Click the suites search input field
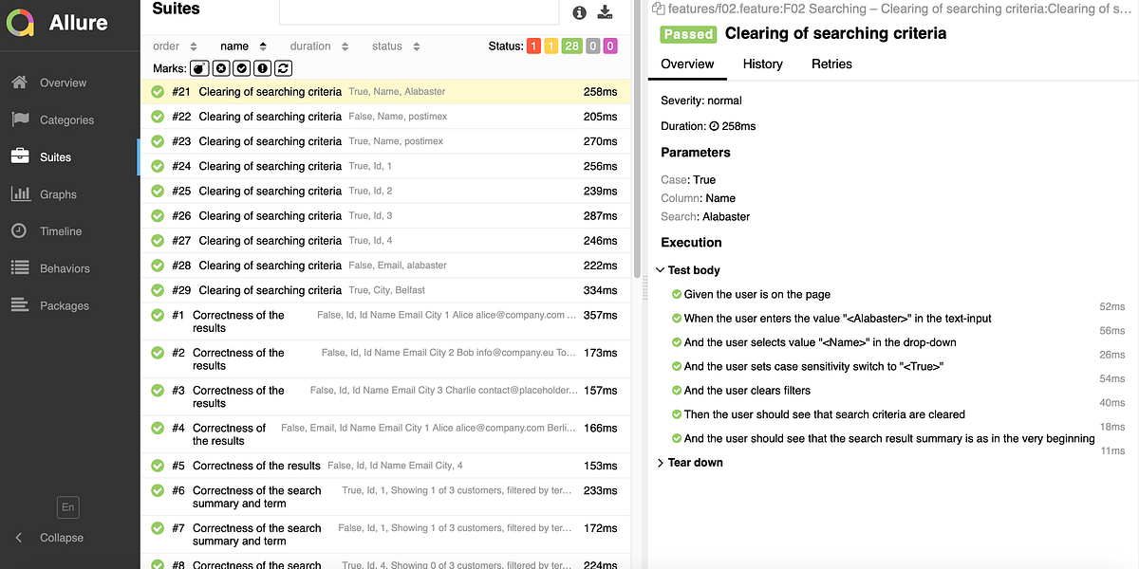Image resolution: width=1139 pixels, height=569 pixels. 419,11
